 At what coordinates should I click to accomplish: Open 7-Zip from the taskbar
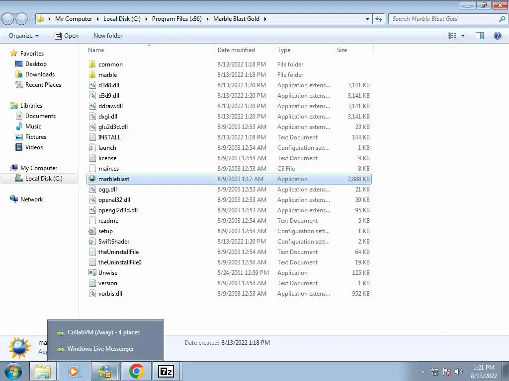(x=166, y=371)
